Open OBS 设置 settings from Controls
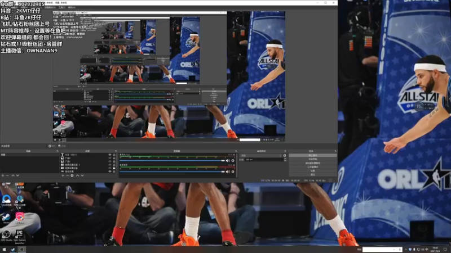The height and width of the screenshot is (253, 451). point(313,171)
